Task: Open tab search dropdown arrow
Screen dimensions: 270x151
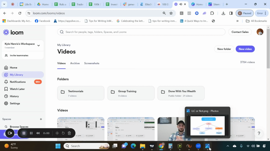Action: click(x=4, y=4)
